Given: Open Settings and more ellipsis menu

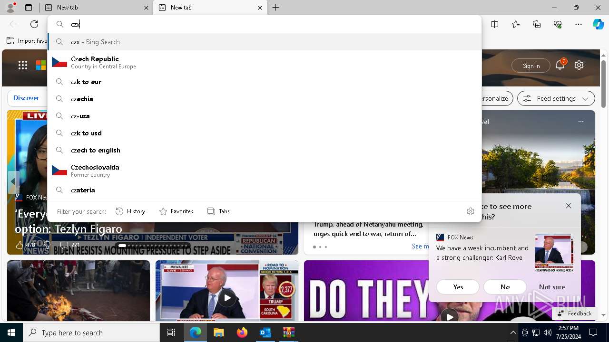Looking at the screenshot, I should tap(579, 24).
